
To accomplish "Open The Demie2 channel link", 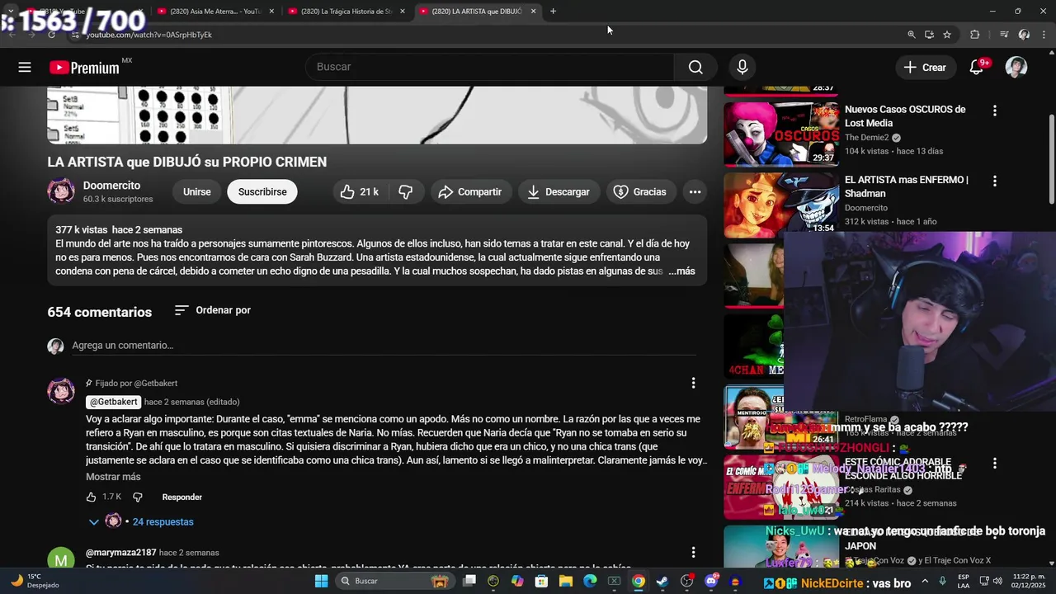I will [866, 138].
